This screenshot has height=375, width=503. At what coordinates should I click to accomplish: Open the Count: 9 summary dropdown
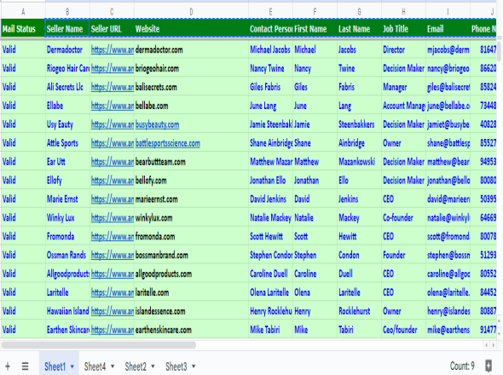point(462,366)
